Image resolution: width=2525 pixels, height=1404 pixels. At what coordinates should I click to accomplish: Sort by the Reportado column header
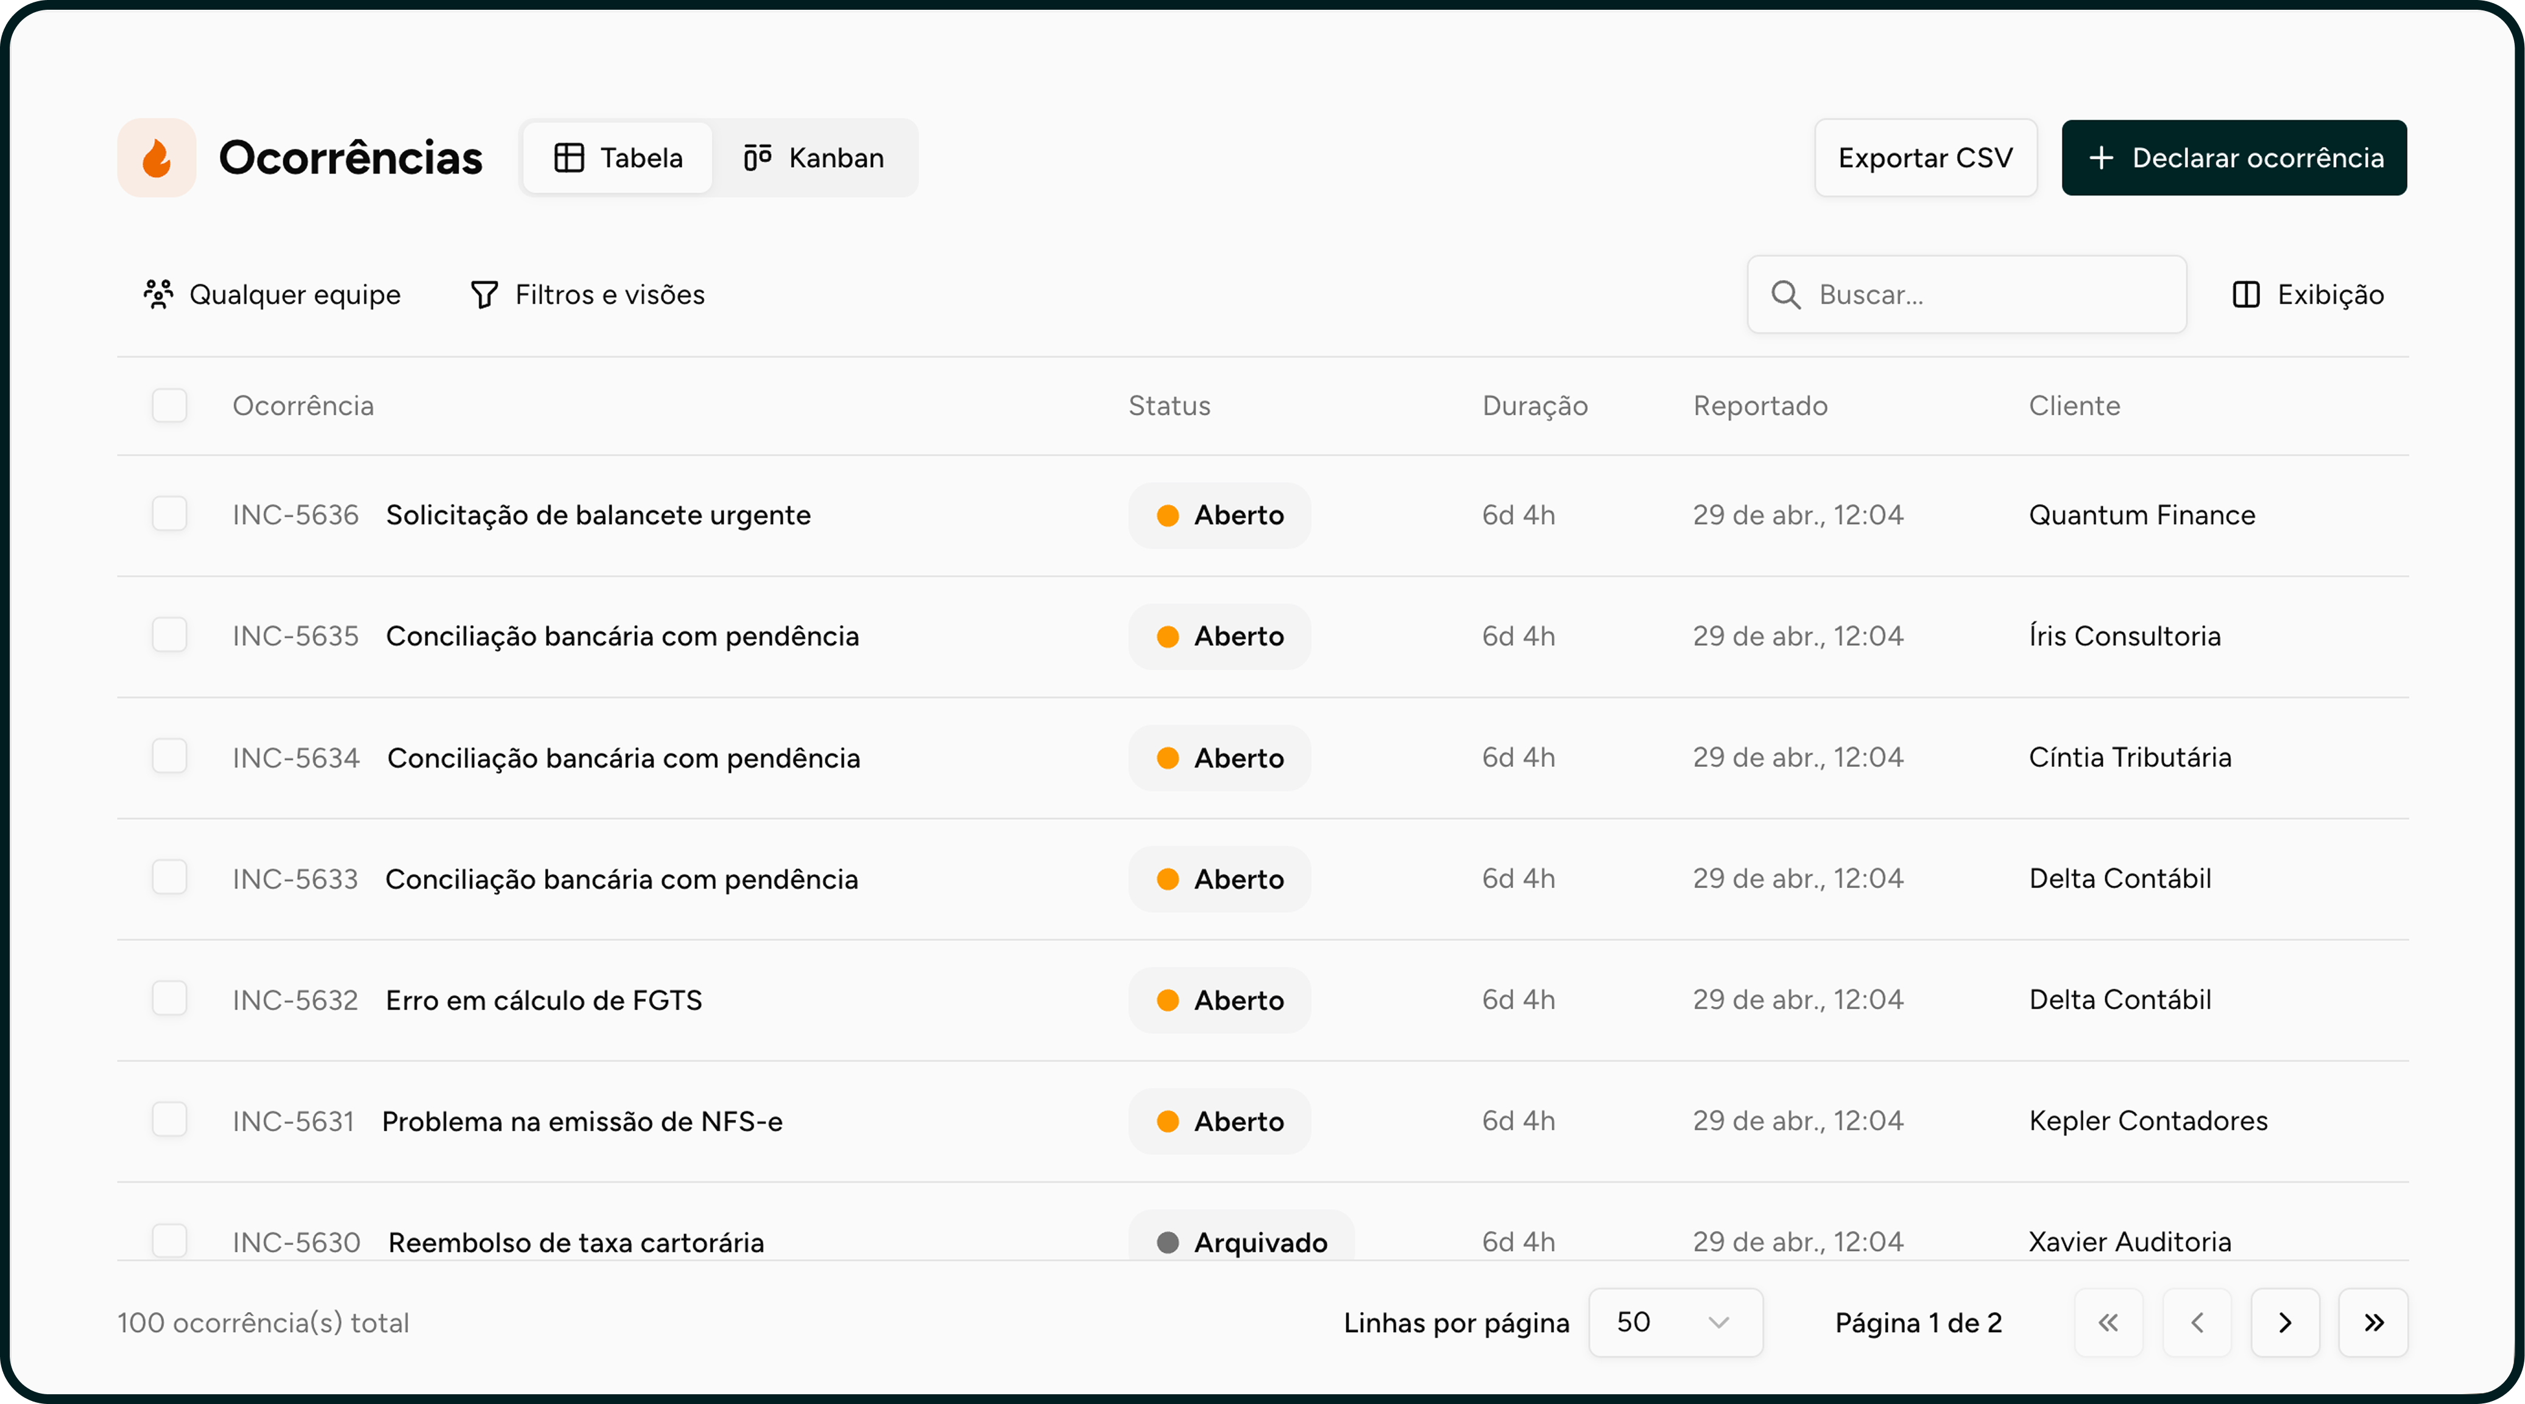pyautogui.click(x=1760, y=406)
